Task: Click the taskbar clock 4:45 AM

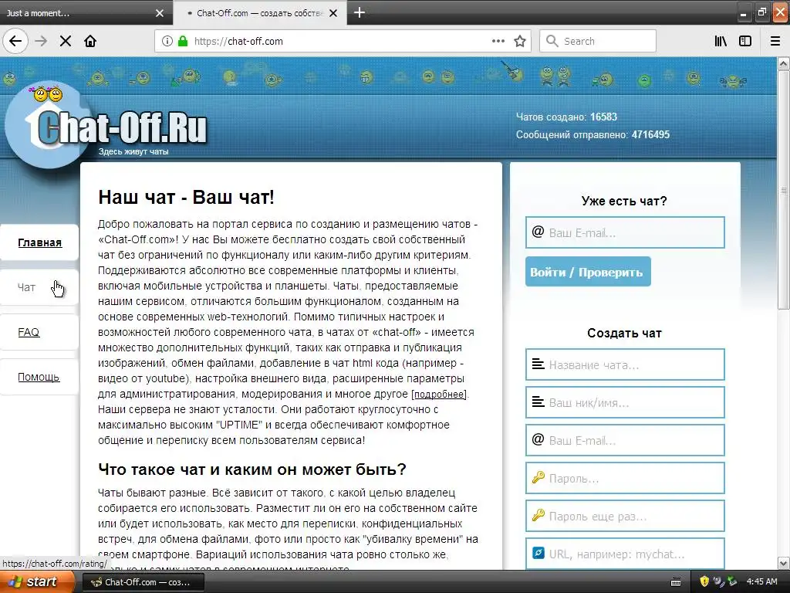Action: (761, 581)
